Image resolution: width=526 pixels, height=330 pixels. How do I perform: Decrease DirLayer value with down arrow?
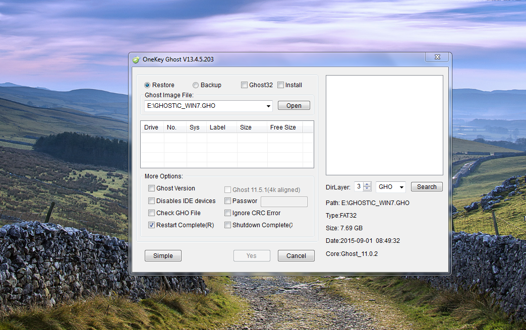[367, 188]
